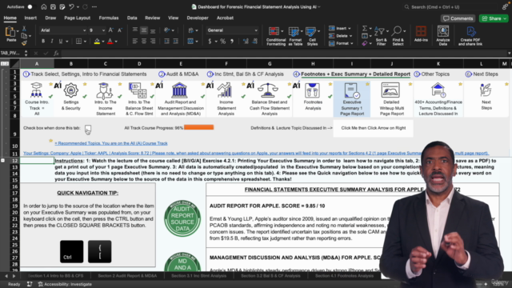
Task: Open the Course Intro Track icon
Action: (36, 90)
